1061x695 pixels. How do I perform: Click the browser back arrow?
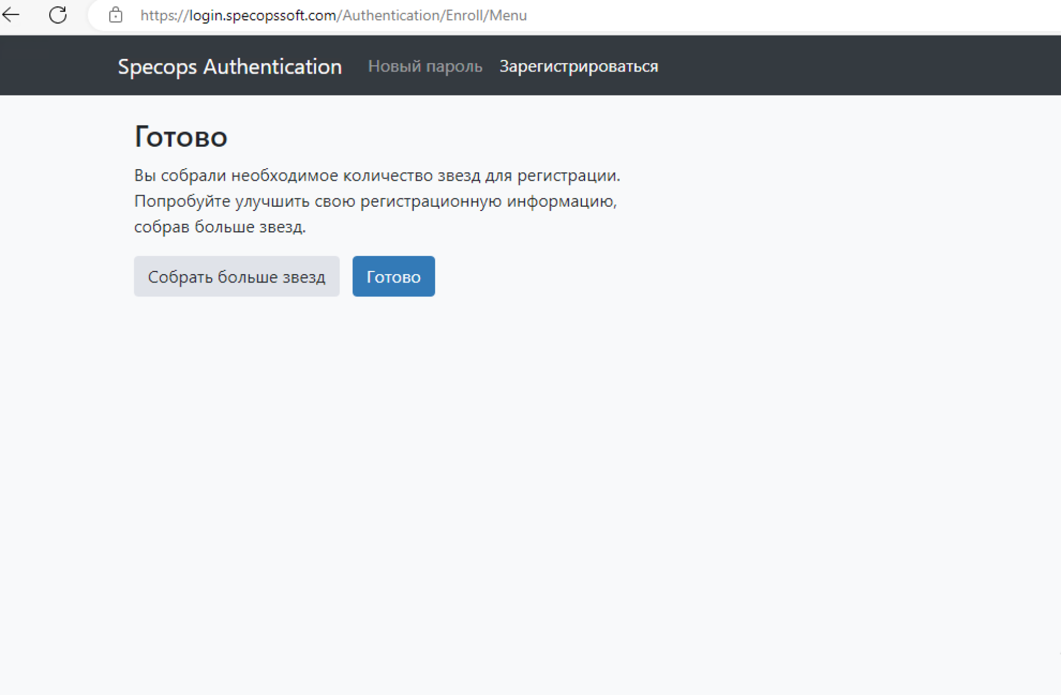pos(11,15)
